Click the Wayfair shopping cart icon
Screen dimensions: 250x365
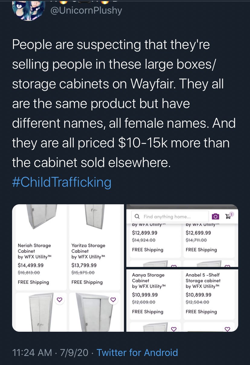[228, 216]
